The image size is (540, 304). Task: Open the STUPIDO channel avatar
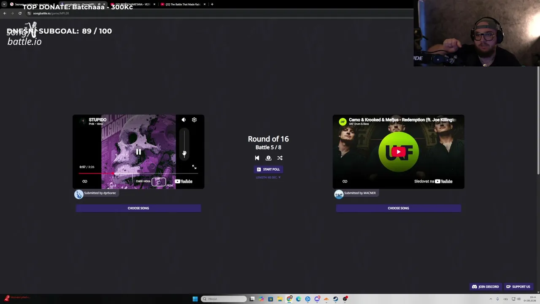coord(83,121)
